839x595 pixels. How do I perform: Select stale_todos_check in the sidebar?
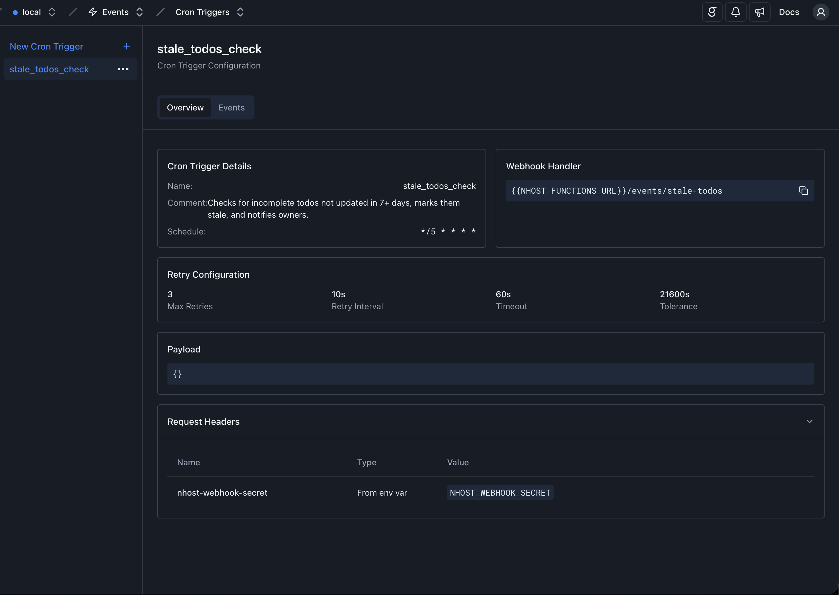coord(50,69)
